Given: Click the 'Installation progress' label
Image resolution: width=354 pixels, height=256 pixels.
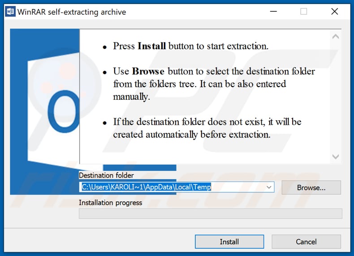Looking at the screenshot, I should coord(110,203).
